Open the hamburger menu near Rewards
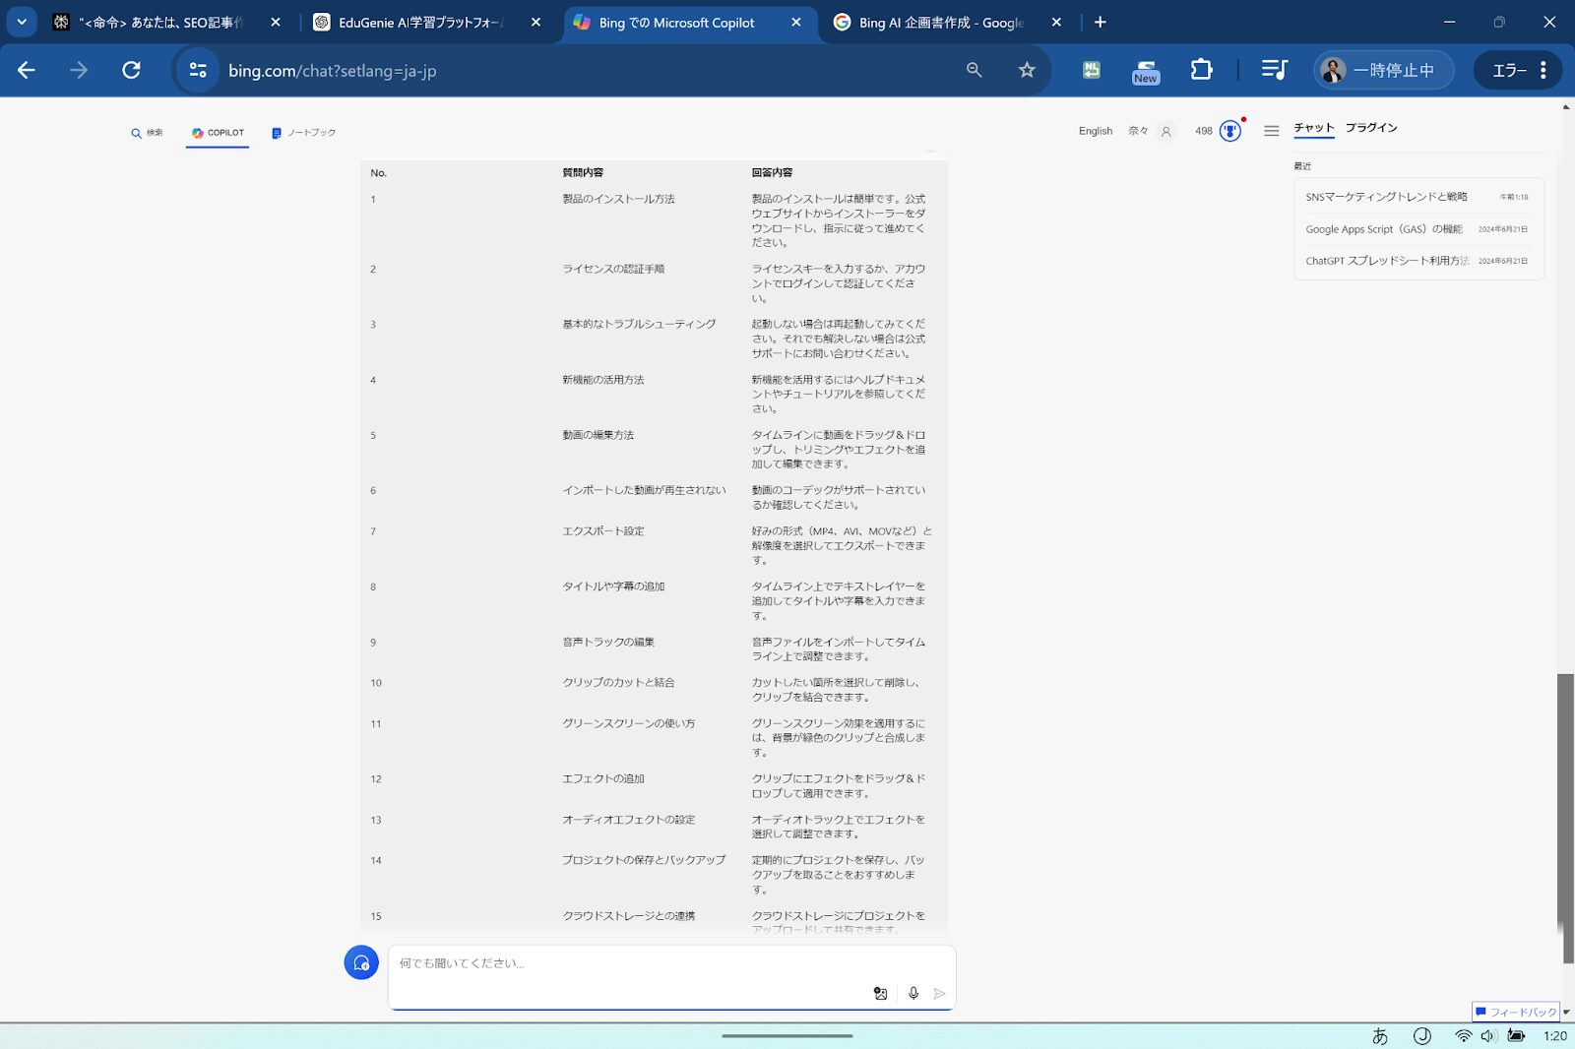The image size is (1575, 1049). pyautogui.click(x=1271, y=131)
